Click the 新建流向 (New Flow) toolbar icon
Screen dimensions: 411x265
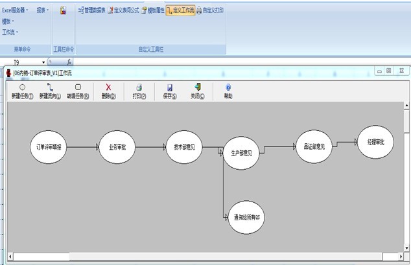pos(50,87)
